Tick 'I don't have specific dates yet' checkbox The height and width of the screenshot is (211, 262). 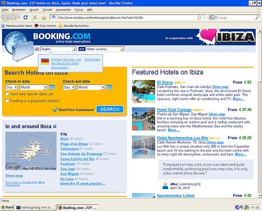tap(7, 94)
